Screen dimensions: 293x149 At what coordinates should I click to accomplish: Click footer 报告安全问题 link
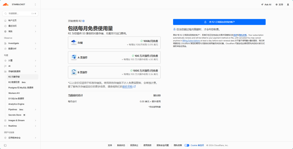pyautogui.click(x=163, y=145)
